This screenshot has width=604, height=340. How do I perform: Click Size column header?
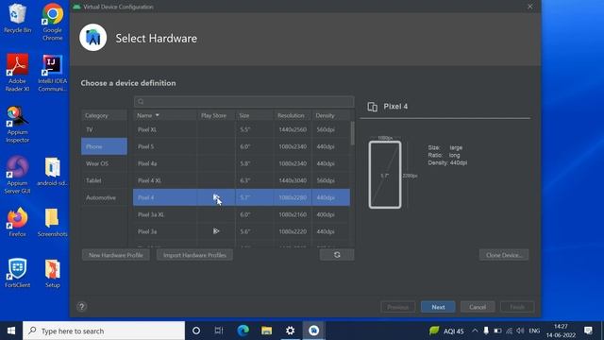[254, 115]
